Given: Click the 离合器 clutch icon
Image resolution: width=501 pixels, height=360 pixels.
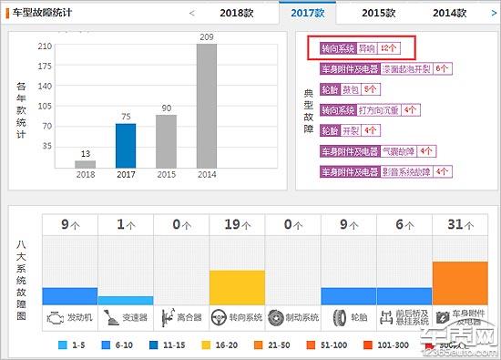Looking at the screenshot, I should tap(168, 318).
